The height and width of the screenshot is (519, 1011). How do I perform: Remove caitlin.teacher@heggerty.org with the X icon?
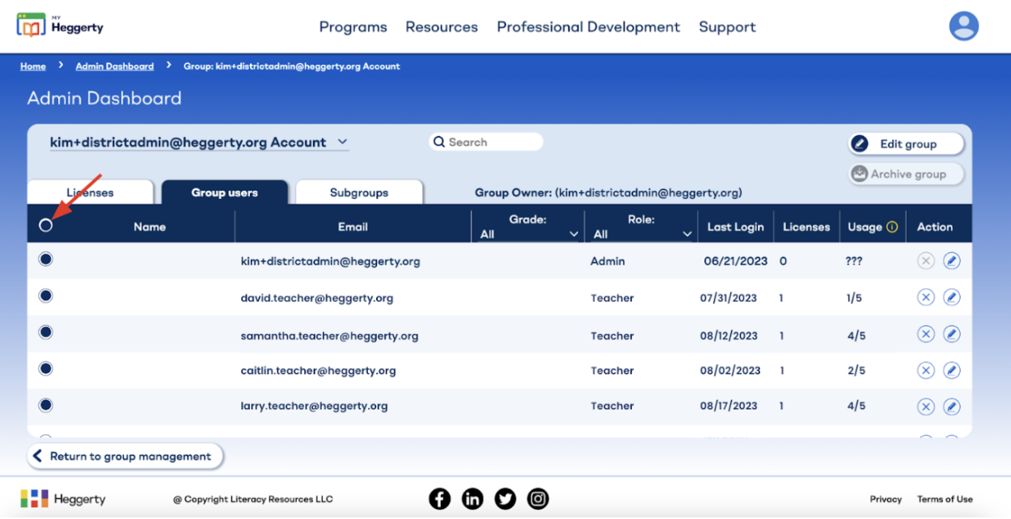tap(925, 369)
